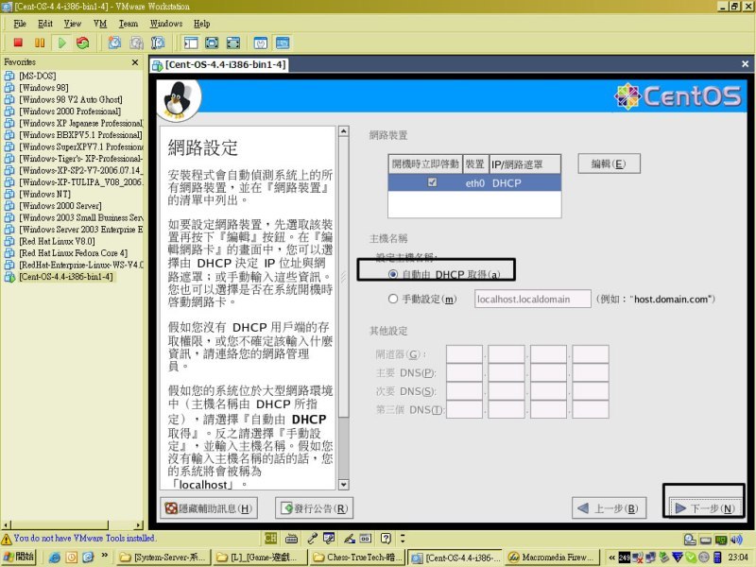756x567 pixels.
Task: Click the Internet Explorer quick launch icon
Action: [x=55, y=558]
